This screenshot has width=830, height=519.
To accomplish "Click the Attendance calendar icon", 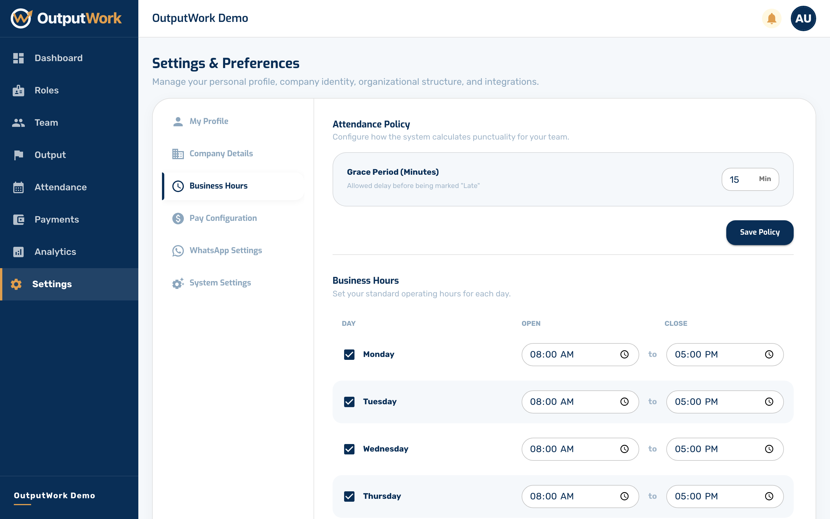I will 18,187.
